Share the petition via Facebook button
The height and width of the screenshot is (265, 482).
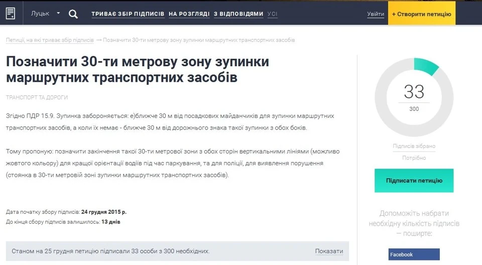click(x=414, y=254)
